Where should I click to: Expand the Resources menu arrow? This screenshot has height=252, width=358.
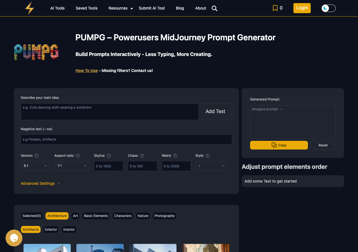(x=132, y=9)
